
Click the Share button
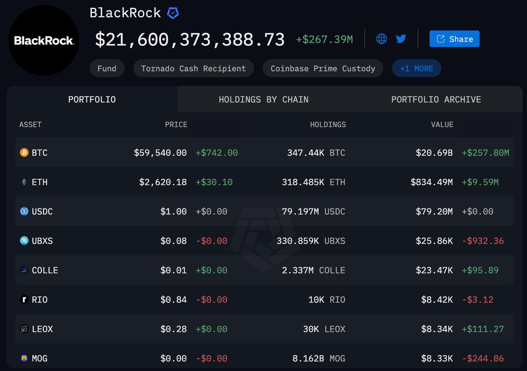pos(454,39)
